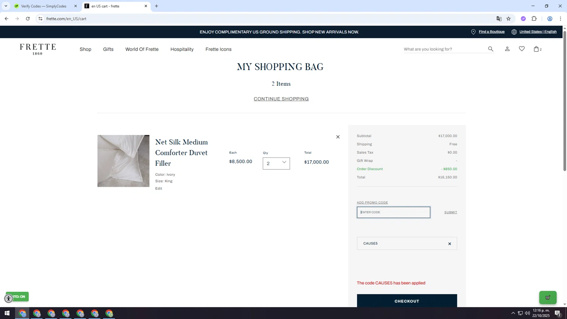Screen dimensions: 567x319
Task: Click the total $16,150.00 amount
Action: pyautogui.click(x=448, y=177)
